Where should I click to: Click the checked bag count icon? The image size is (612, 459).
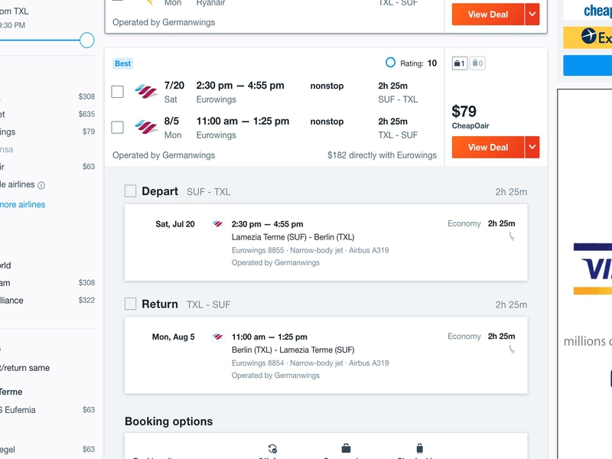pyautogui.click(x=477, y=63)
